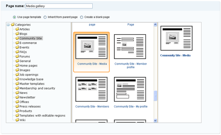The image size is (221, 135).
Task: Click the Products folder icon
Action: (17, 111)
